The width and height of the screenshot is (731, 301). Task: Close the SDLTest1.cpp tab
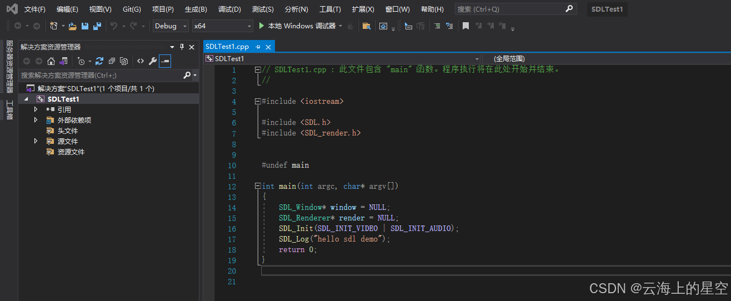(x=268, y=47)
